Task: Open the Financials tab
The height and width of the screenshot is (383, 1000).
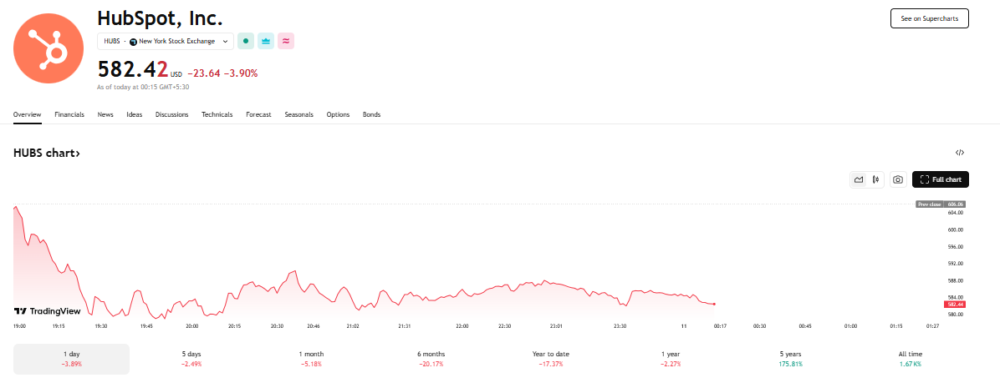Action: [x=69, y=114]
